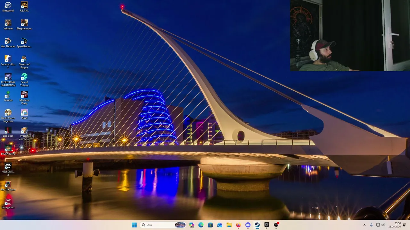Viewport: 410px width, 230px height.
Task: Click the HELLDIVERS 2 desktop icon
Action: click(x=8, y=169)
